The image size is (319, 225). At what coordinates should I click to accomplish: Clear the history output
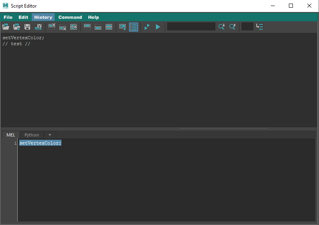pos(52,27)
